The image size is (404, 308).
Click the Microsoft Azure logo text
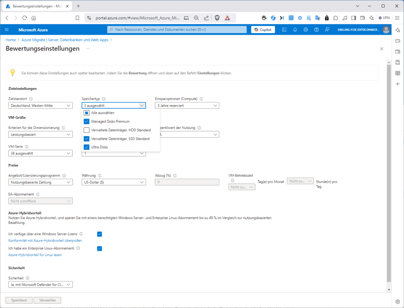click(x=33, y=30)
